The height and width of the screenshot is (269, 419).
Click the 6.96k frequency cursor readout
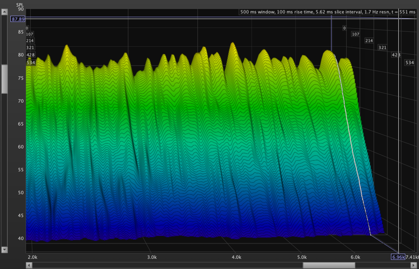point(398,257)
